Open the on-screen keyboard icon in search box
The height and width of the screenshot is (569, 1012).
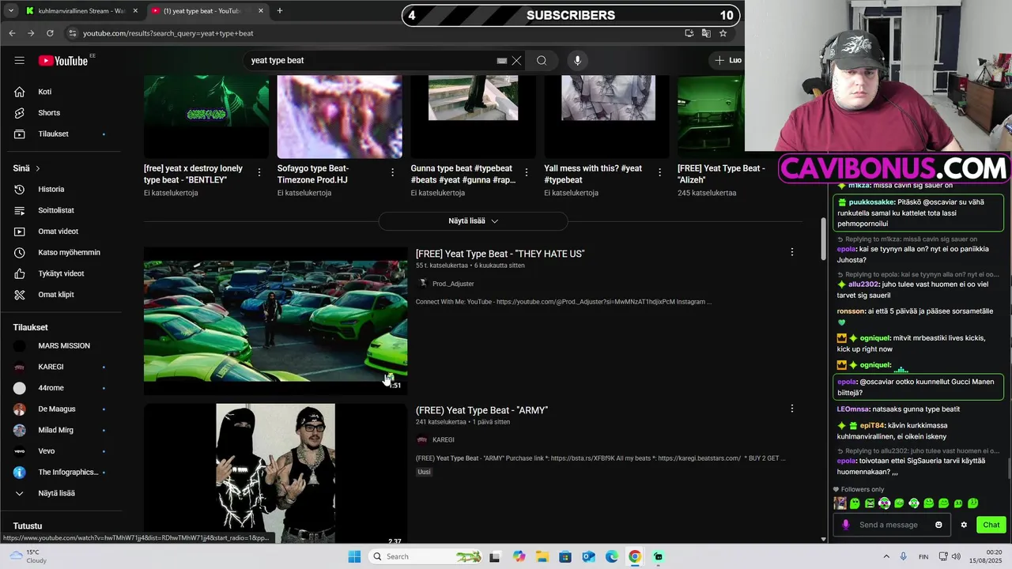click(501, 60)
